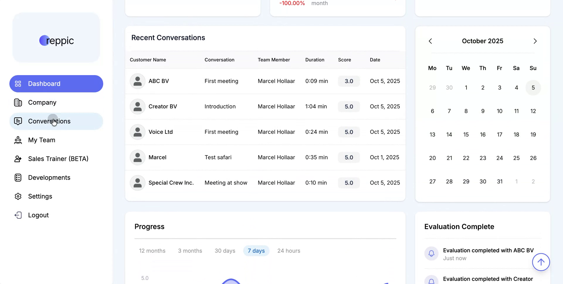The image size is (563, 284).
Task: Click the scroll-to-top arrow button
Action: tap(541, 262)
